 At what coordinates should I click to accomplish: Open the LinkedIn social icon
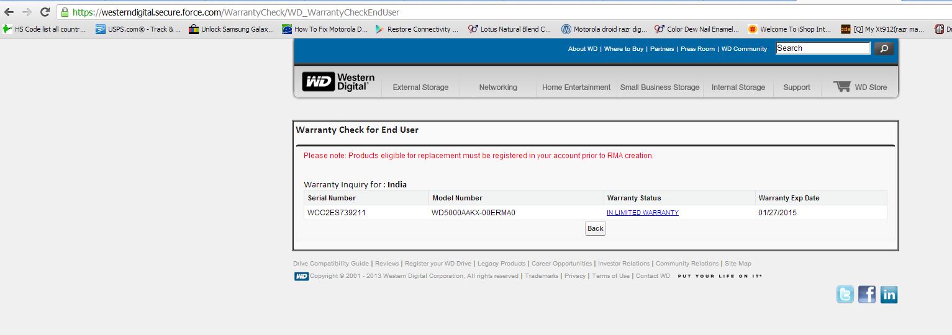coord(889,294)
